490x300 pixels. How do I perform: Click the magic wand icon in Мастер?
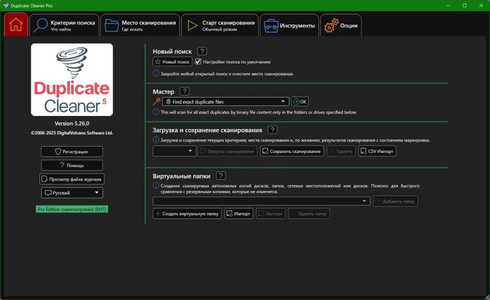pyautogui.click(x=157, y=101)
